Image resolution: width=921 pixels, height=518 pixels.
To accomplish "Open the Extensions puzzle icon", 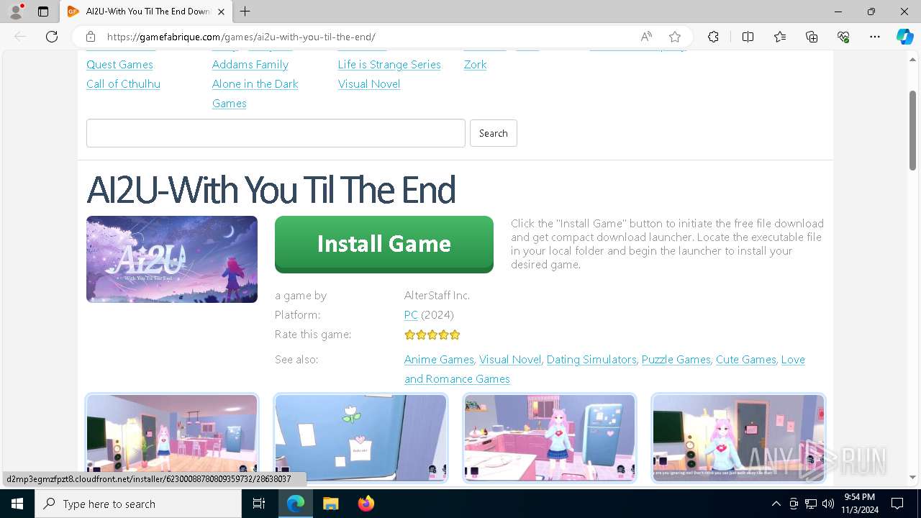I will click(x=713, y=37).
